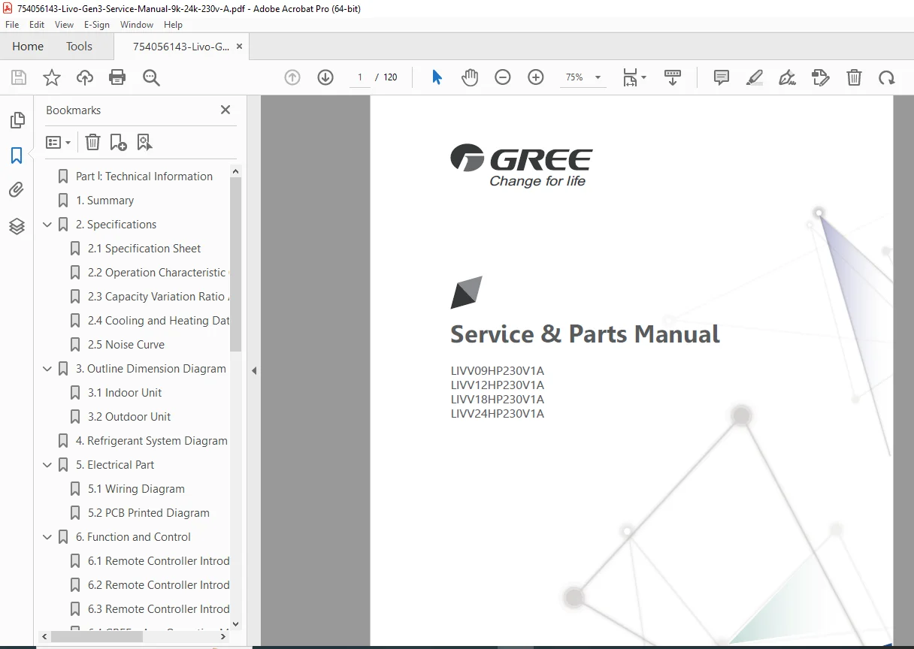Viewport: 914px width, 649px height.
Task: Go to next page arrow
Action: click(x=325, y=77)
